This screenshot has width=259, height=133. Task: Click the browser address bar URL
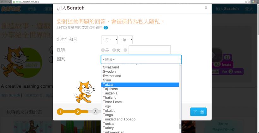click(27, 2)
